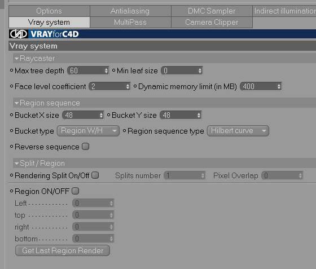316x269 pixels.
Task: Switch to the Antialiasing tab
Action: tap(130, 11)
